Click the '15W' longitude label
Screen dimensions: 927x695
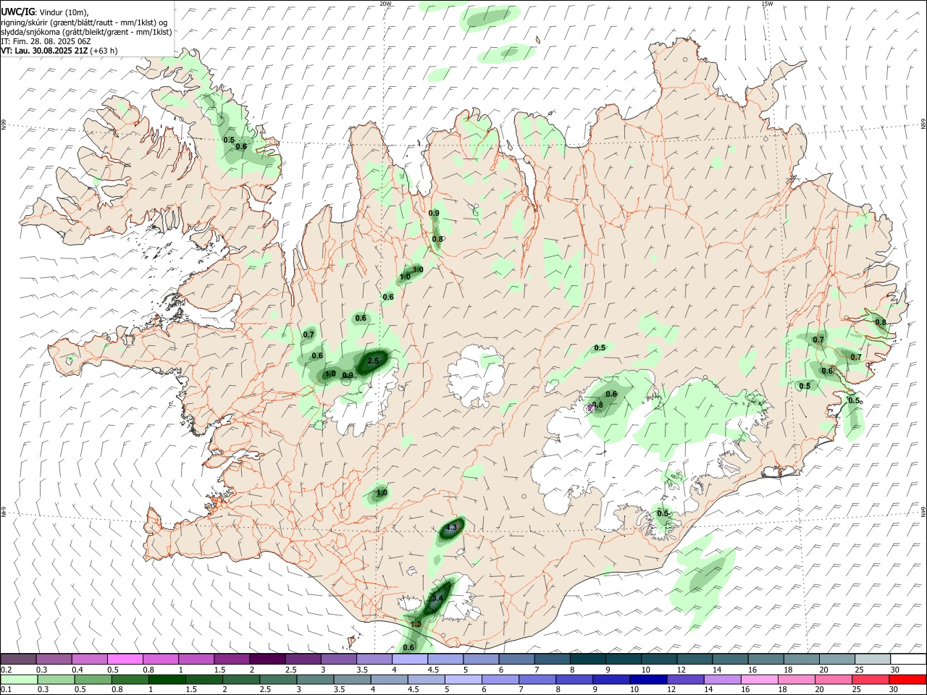tap(767, 4)
